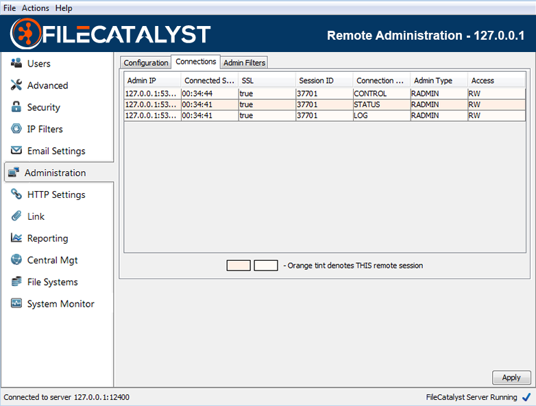This screenshot has height=406, width=536.
Task: Sort by the Admin Type column header
Action: [439, 81]
